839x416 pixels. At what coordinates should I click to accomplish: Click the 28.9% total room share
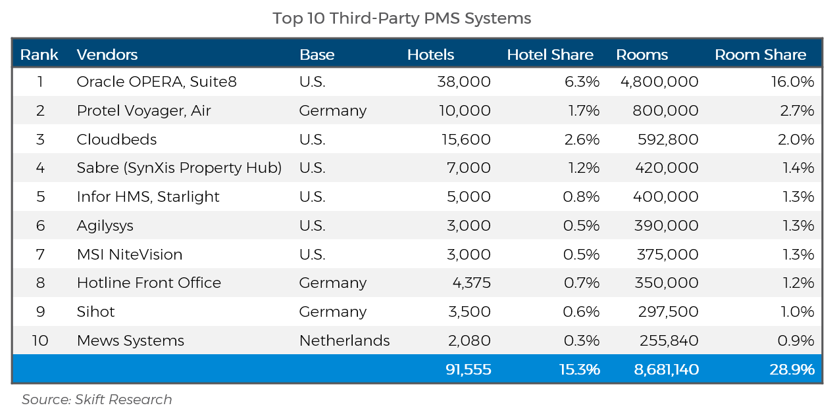(x=792, y=369)
